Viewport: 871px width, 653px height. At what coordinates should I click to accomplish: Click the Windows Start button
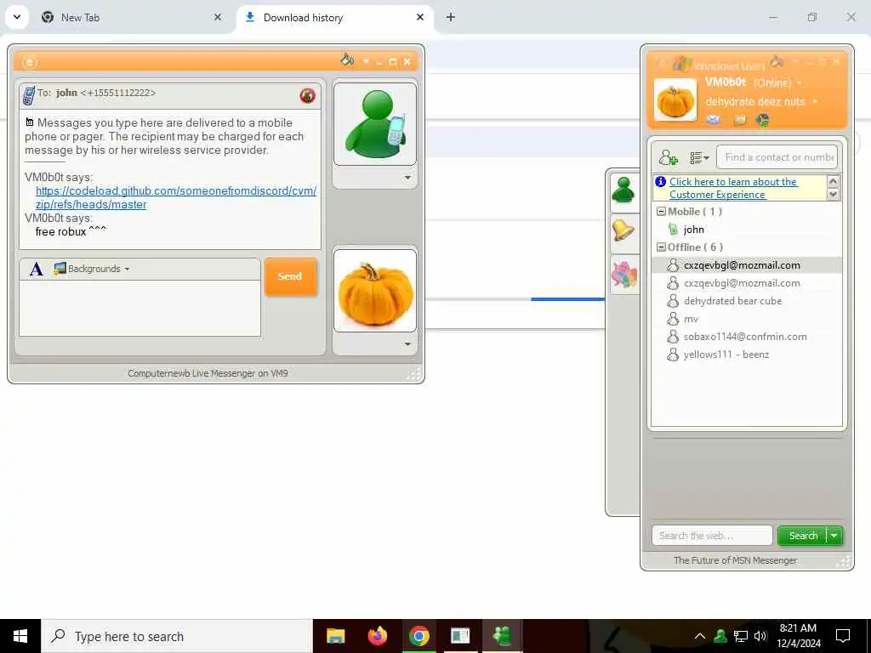point(20,636)
